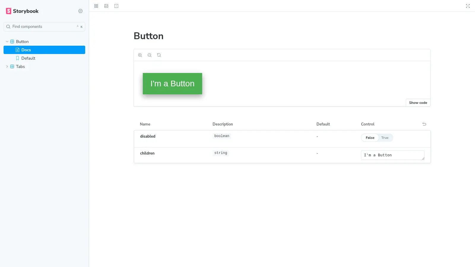This screenshot has height=267, width=475.
Task: Click the Name column header
Action: point(145,124)
